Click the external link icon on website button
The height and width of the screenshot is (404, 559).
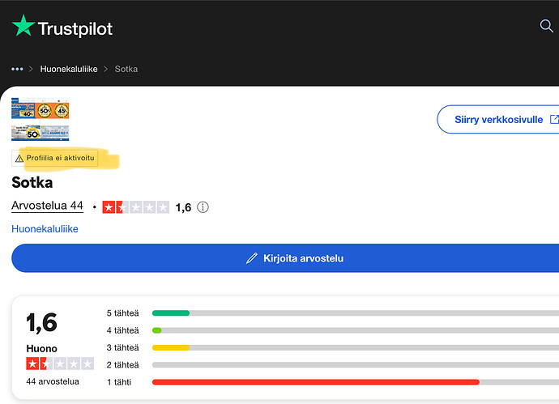click(554, 119)
